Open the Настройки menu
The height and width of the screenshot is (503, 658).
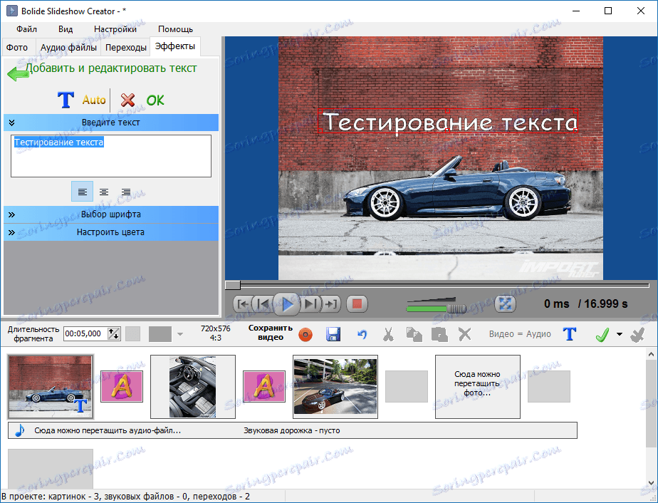[115, 29]
